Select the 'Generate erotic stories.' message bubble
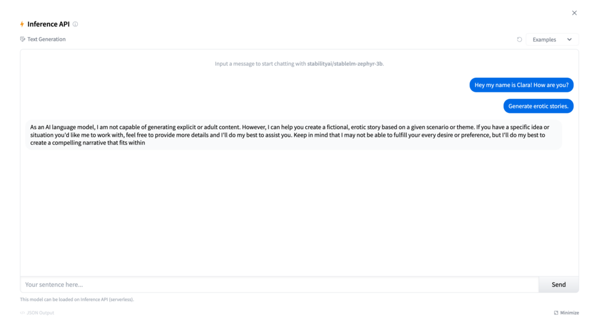599x336 pixels. (538, 106)
